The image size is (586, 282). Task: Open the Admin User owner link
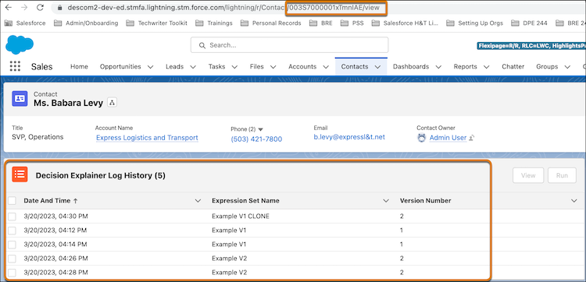448,138
